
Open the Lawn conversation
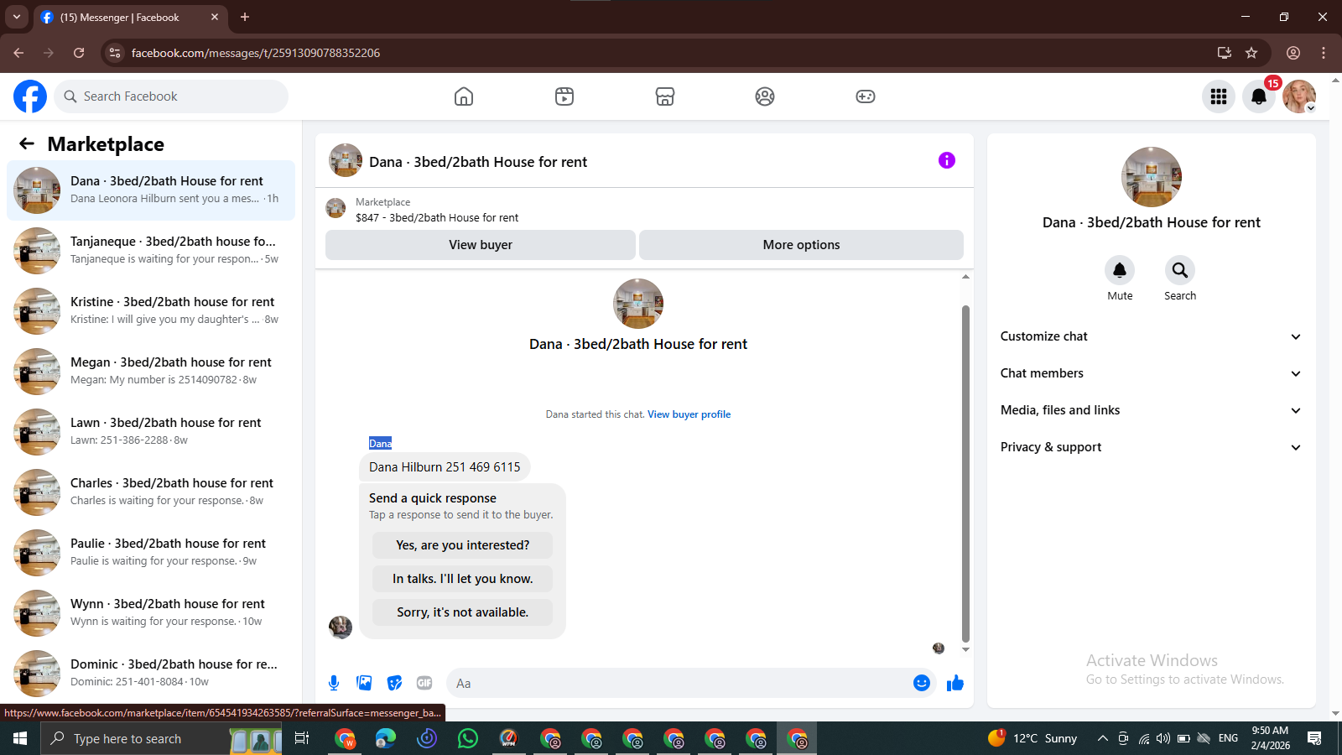151,432
